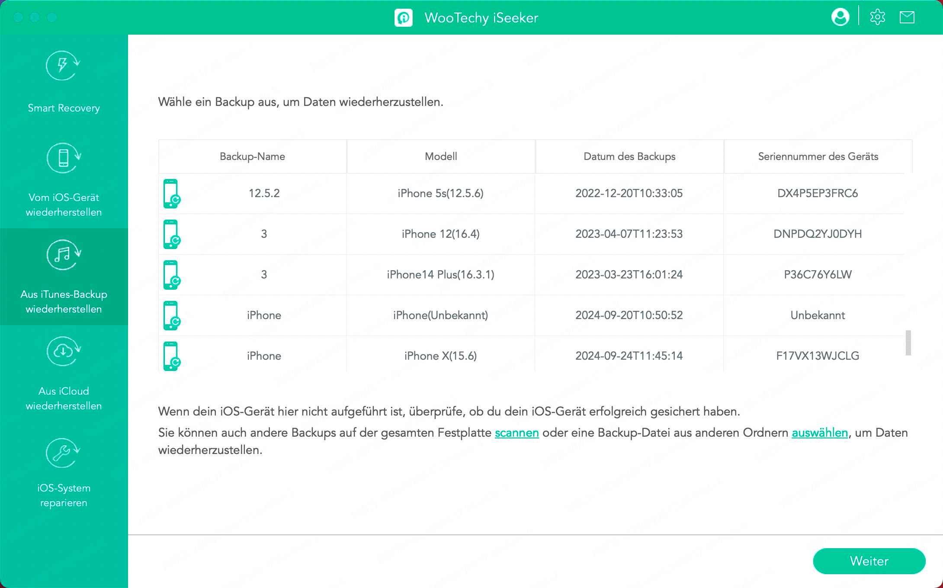Select 'Vom iOS-Gerät wiederherstellen' sidebar icon
The height and width of the screenshot is (588, 943).
tap(63, 158)
